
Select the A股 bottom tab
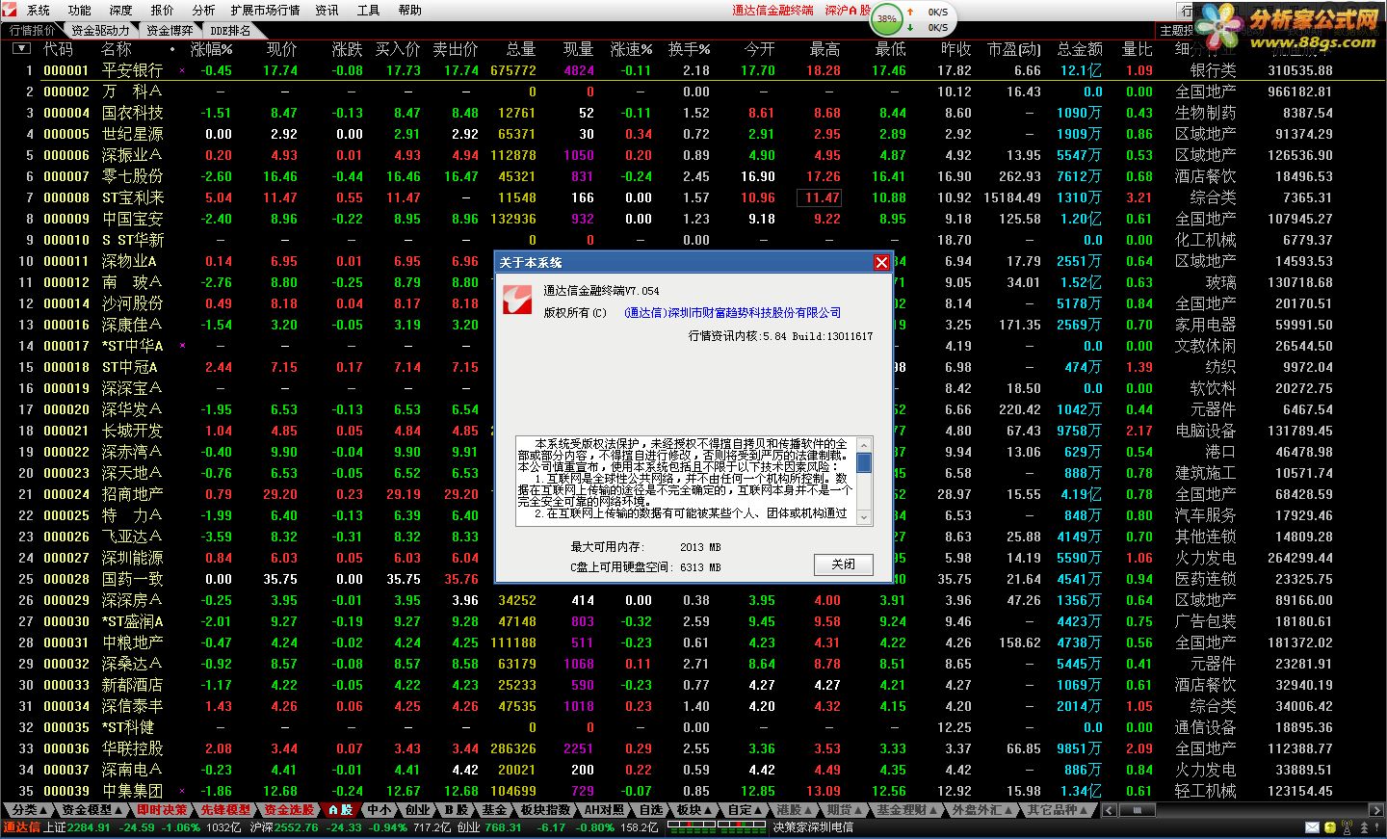click(341, 810)
